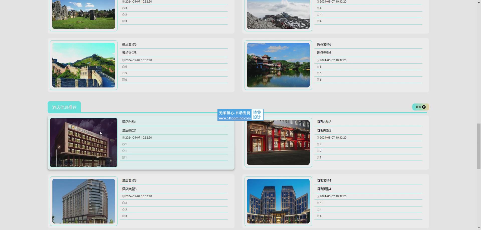Image resolution: width=481 pixels, height=230 pixels.
Task: Click the clock icon in 酒店名称3 card
Action: [123, 196]
